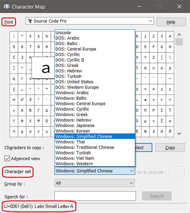Uncheck the Advanced view checkbox

[x=7, y=159]
